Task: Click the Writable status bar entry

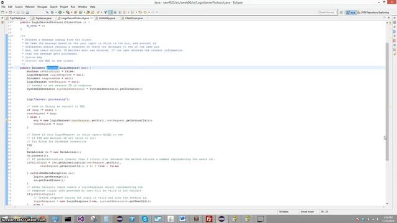Action: click(284, 212)
